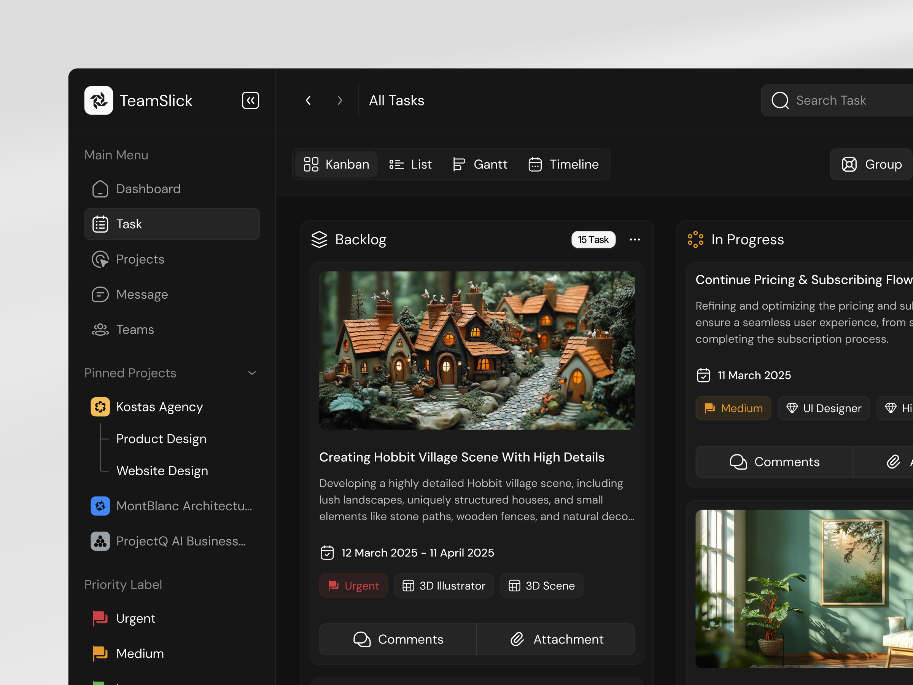Open the Hobbit village thumbnail image

click(477, 350)
